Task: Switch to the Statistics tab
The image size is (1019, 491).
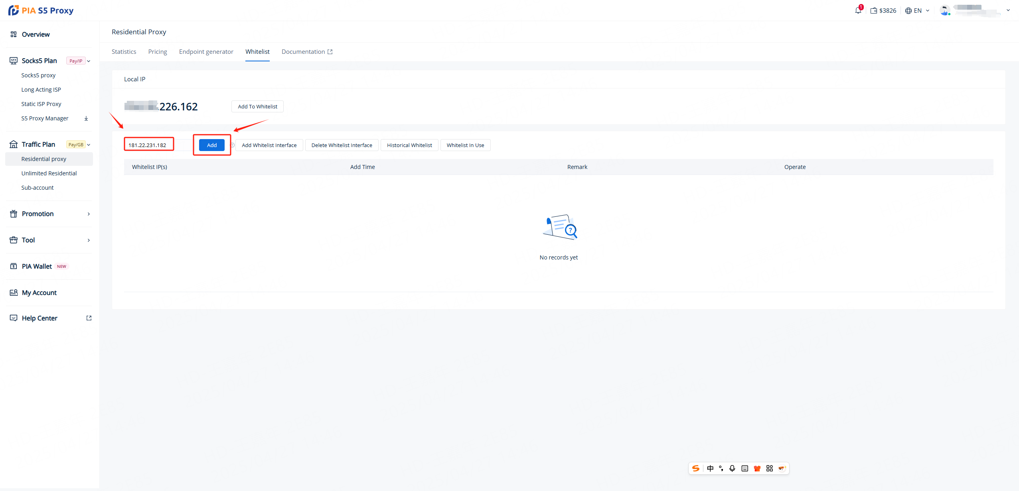Action: click(124, 52)
